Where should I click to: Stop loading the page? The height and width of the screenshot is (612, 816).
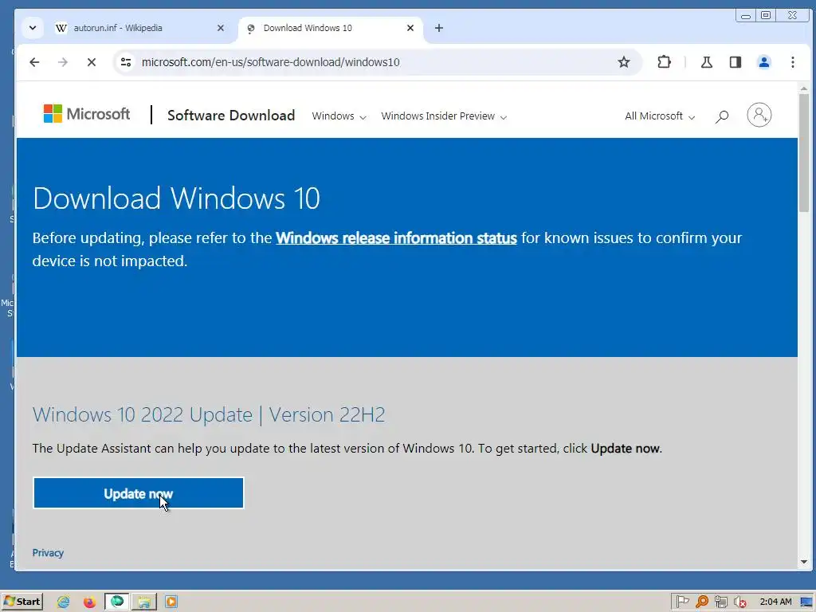[92, 62]
